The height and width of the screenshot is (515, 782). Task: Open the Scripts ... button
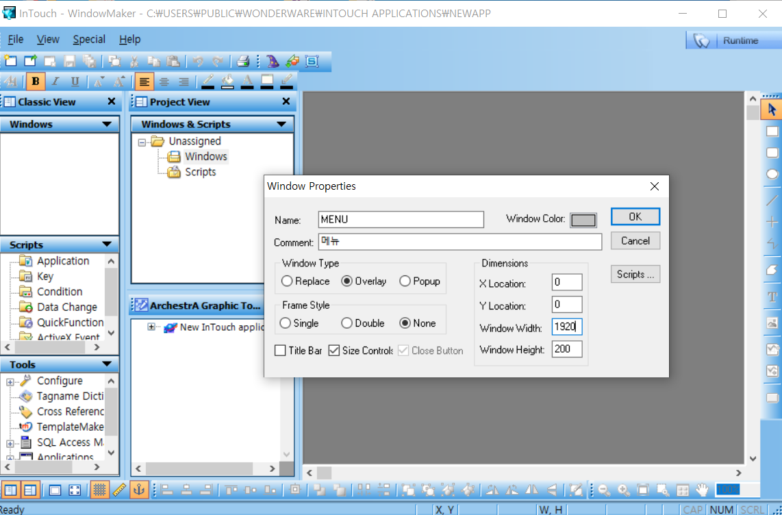(x=635, y=274)
